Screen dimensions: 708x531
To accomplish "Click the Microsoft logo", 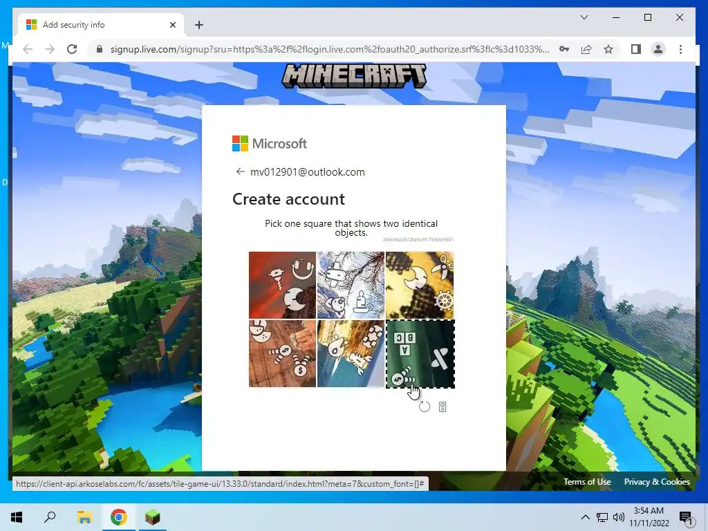I will [x=270, y=143].
